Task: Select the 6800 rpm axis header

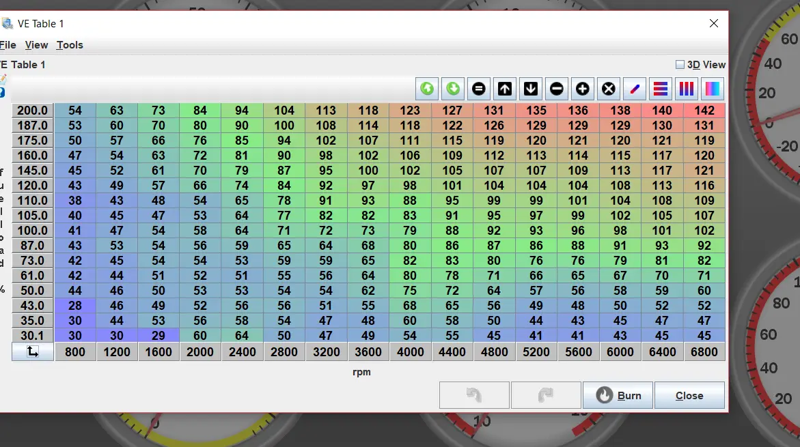Action: point(704,351)
